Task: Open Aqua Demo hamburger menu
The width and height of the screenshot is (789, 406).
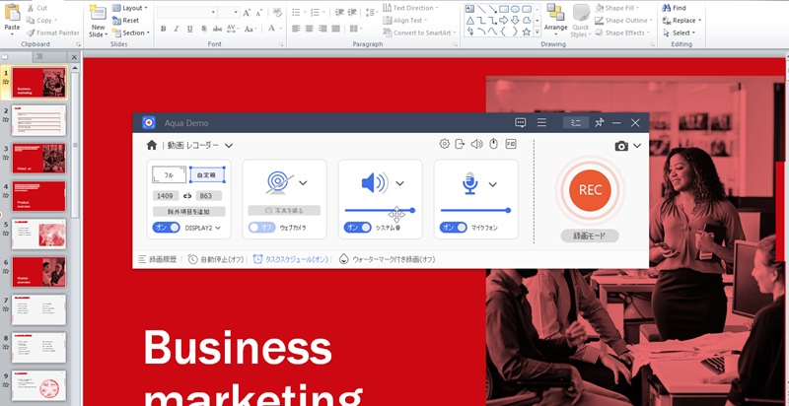Action: (541, 122)
